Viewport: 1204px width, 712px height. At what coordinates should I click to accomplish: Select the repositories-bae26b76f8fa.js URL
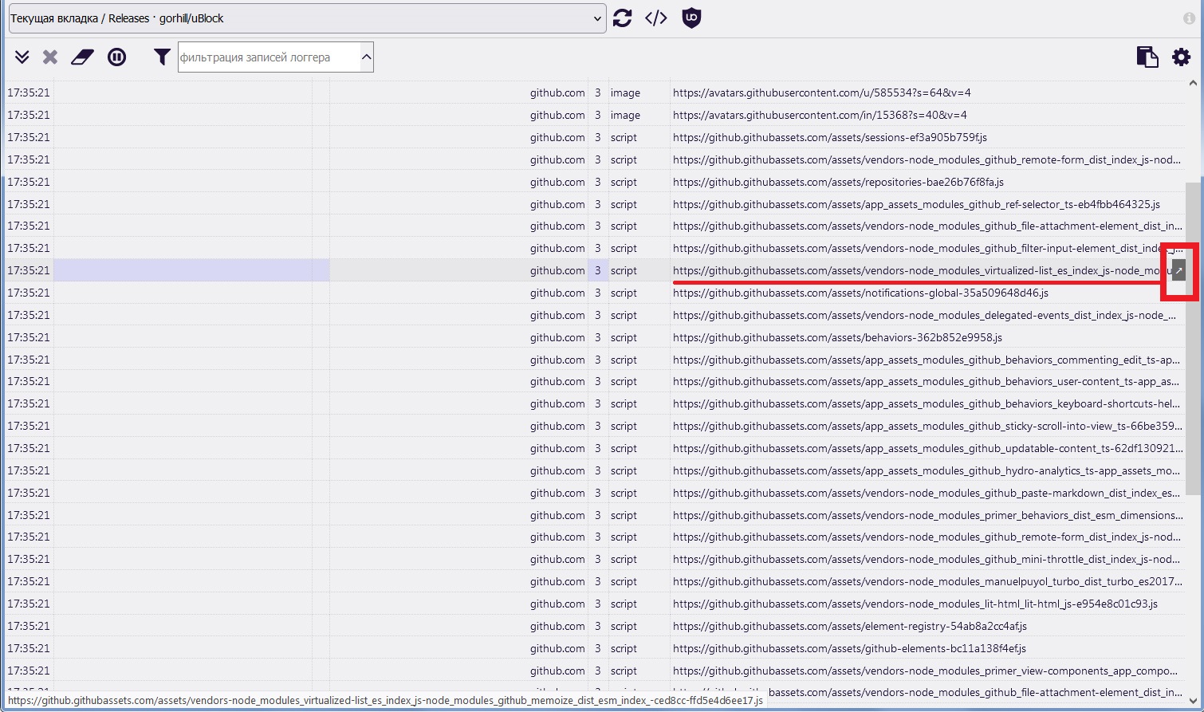pyautogui.click(x=838, y=182)
